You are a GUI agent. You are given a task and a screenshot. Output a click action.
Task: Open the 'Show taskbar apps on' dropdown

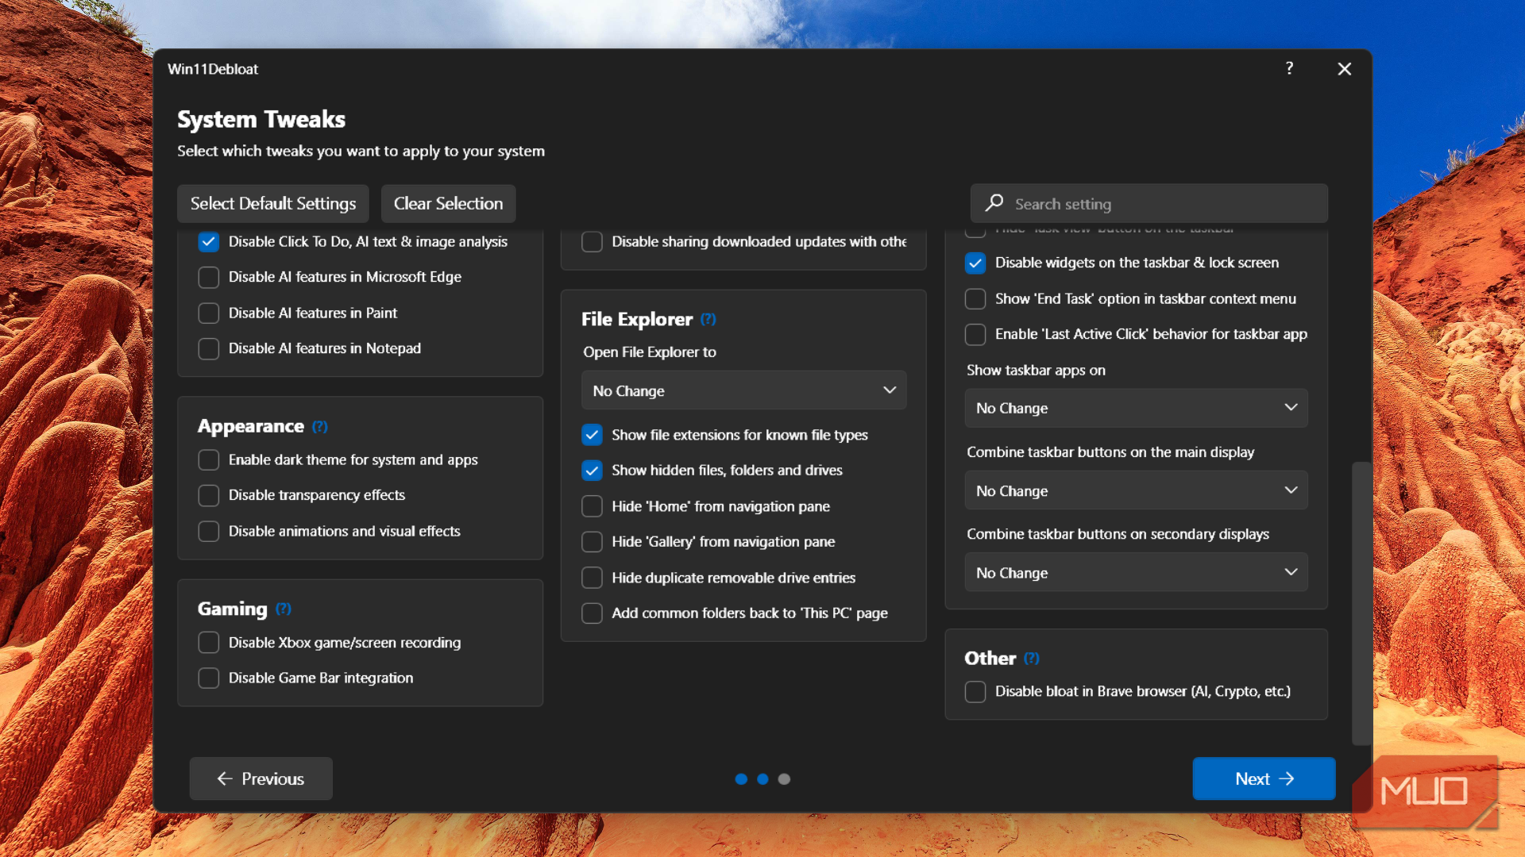click(1136, 408)
